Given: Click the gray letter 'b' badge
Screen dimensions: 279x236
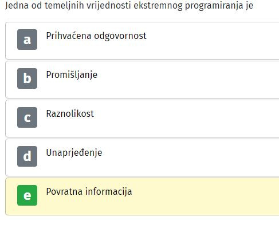Looking at the screenshot, I should (27, 78).
